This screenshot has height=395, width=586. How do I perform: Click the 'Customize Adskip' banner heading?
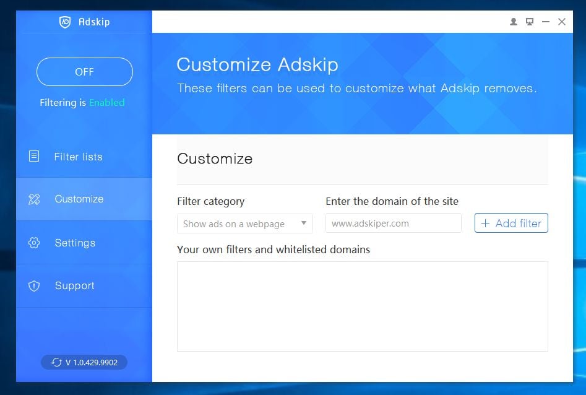(257, 65)
